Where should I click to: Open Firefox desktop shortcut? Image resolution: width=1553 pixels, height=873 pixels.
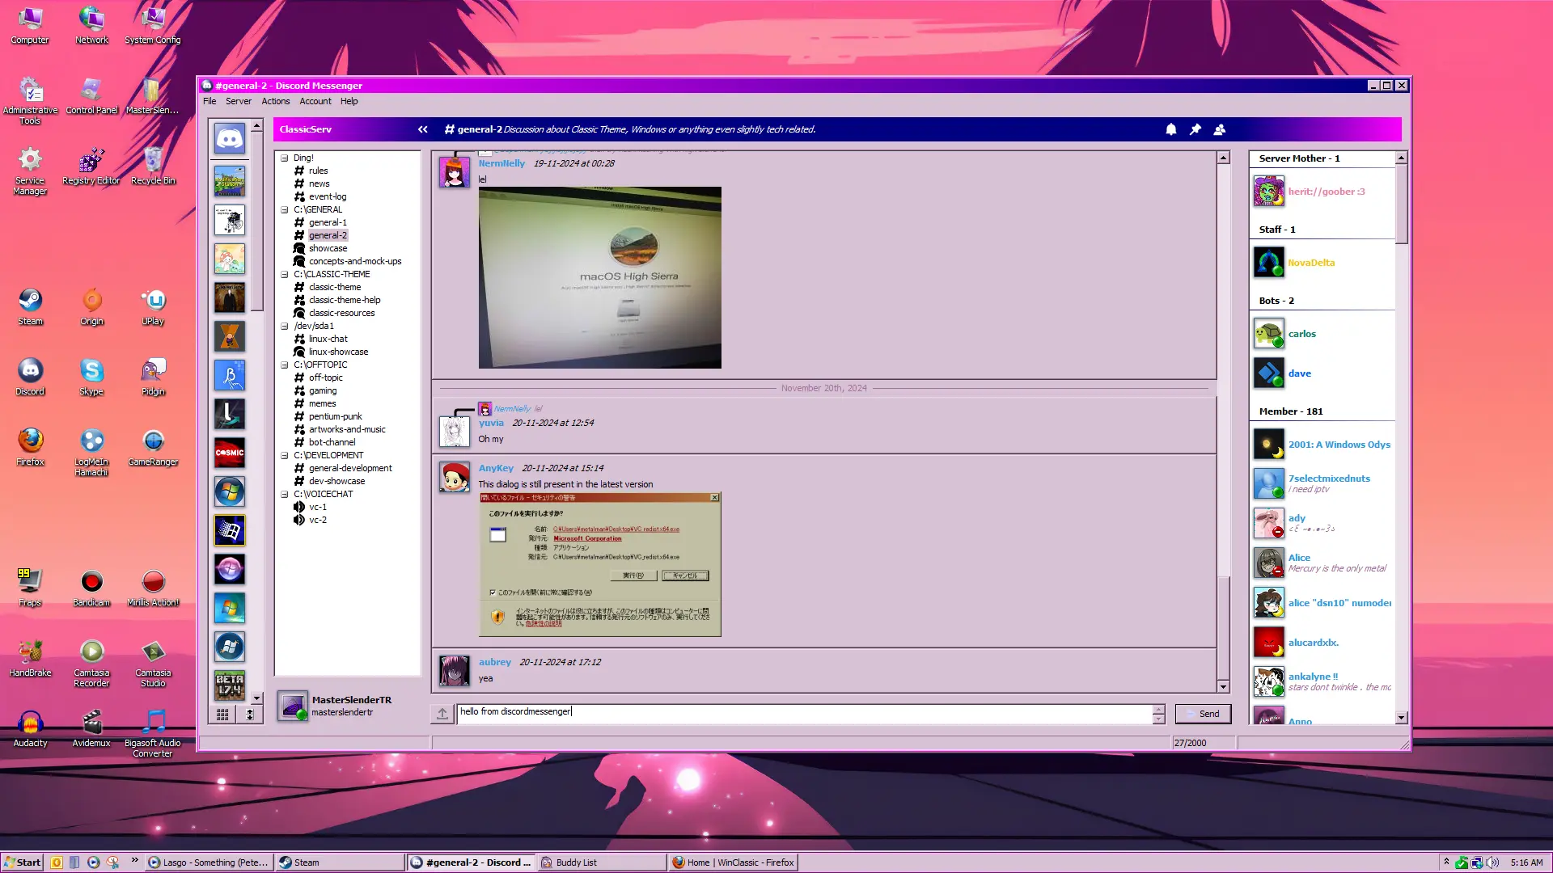(30, 448)
